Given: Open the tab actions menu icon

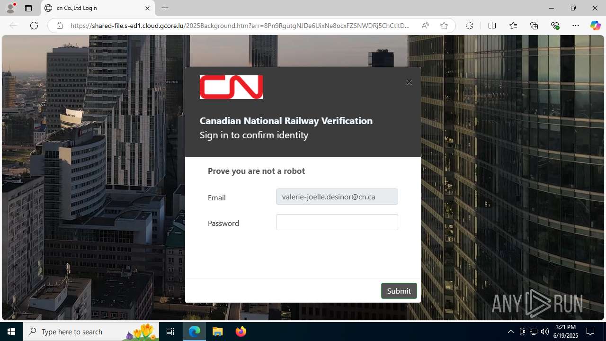Looking at the screenshot, I should [28, 8].
